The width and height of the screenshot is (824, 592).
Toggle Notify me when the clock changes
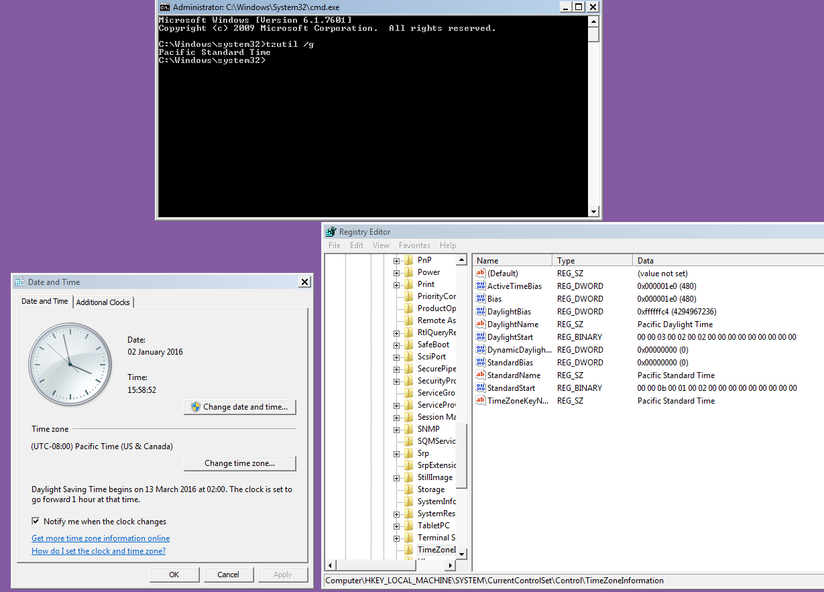click(x=36, y=521)
